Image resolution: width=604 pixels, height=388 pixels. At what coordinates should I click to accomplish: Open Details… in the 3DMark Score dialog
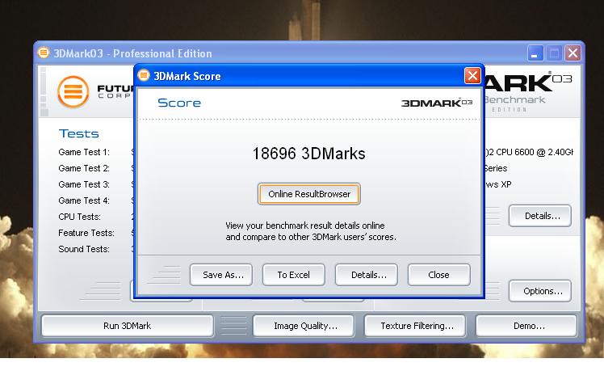(x=367, y=275)
